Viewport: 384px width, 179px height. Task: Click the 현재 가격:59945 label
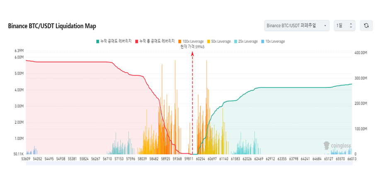pos(192,47)
